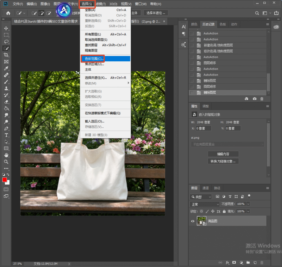The width and height of the screenshot is (282, 267).
Task: Open the layer filter 类型 dropdown
Action: coord(201,197)
